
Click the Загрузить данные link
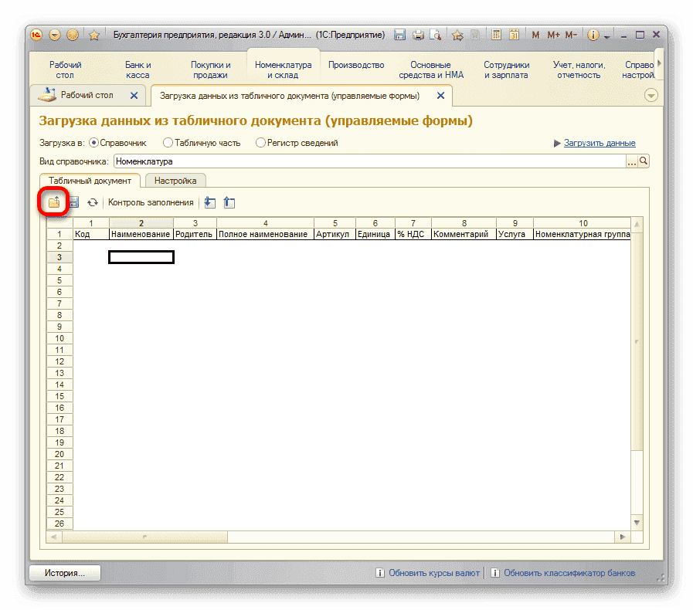tap(599, 143)
